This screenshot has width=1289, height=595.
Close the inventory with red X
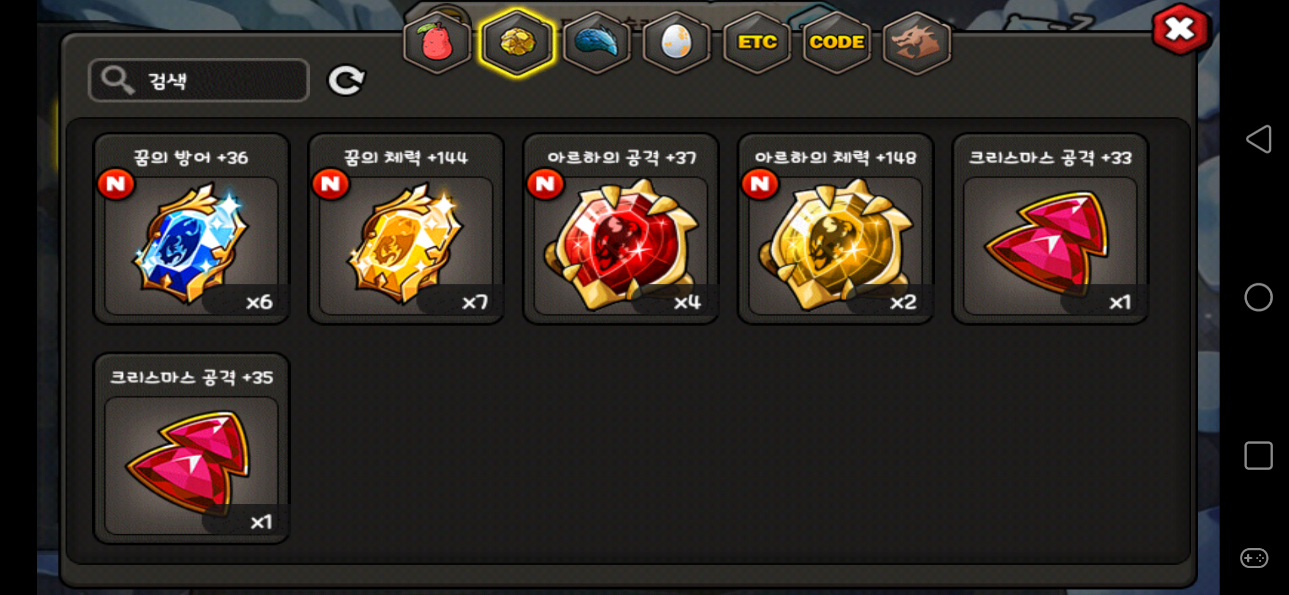1180,30
